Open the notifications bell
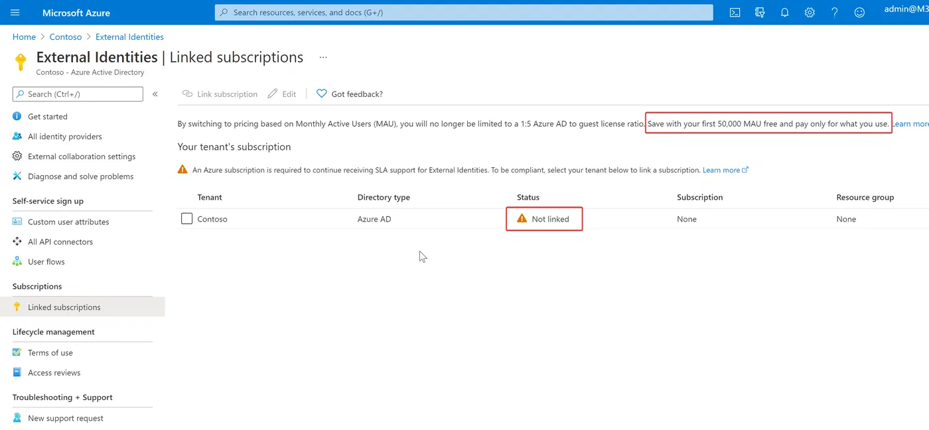The image size is (929, 430). click(x=785, y=13)
